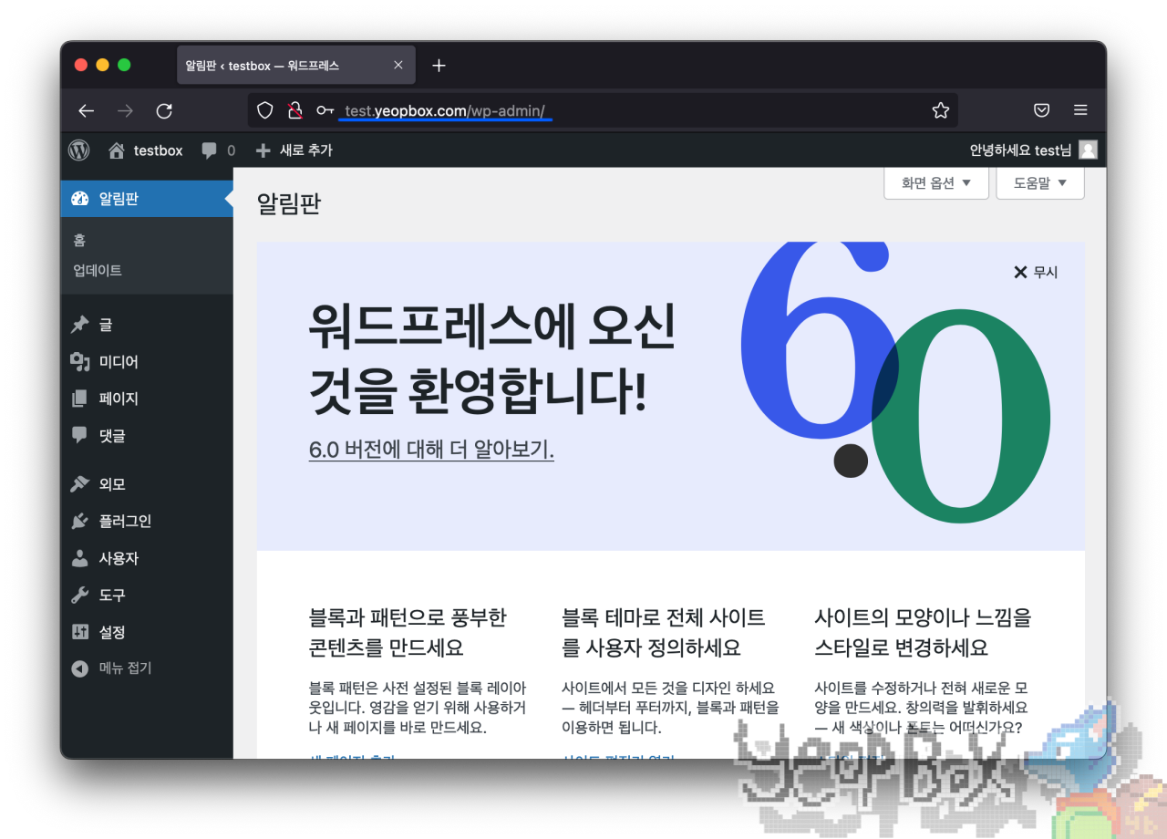
Task: Follow the 6.0 버전에 대해 더 알아보기 link
Action: (430, 449)
